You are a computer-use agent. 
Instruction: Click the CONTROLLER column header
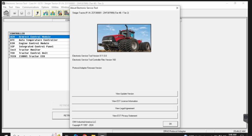click(x=39, y=33)
